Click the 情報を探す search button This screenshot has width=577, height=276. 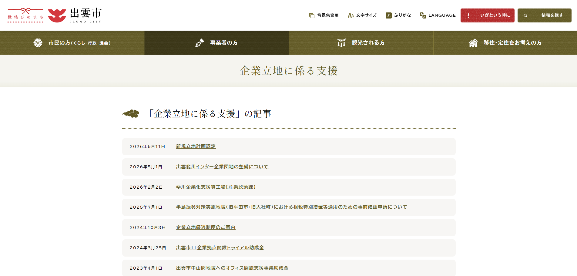coord(545,15)
